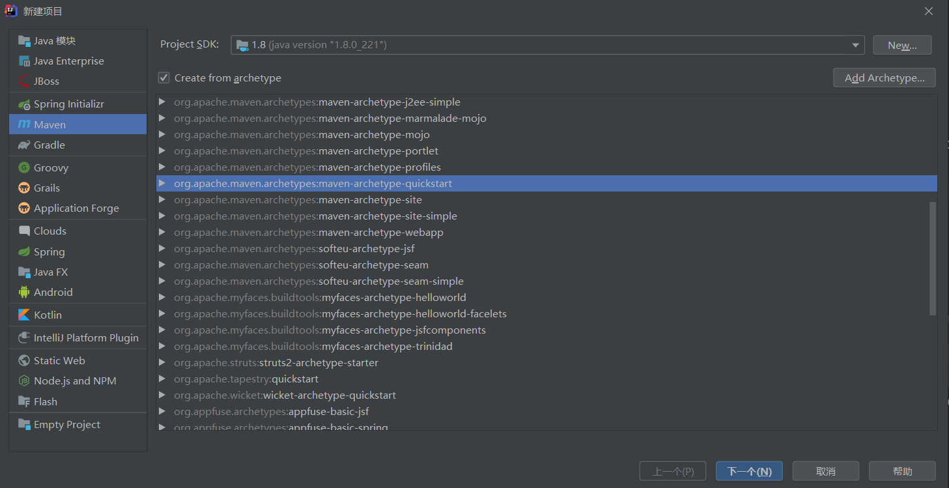Image resolution: width=949 pixels, height=488 pixels.
Task: Click the Maven 'm' icon
Action: pyautogui.click(x=24, y=124)
